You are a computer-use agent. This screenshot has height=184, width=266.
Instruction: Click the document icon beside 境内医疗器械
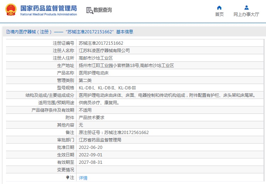click(8, 32)
